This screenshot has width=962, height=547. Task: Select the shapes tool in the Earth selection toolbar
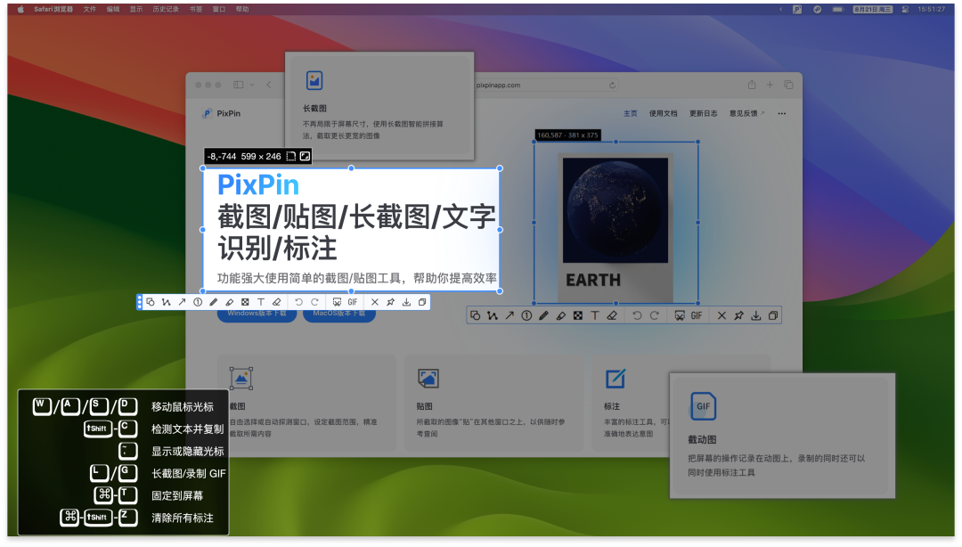(x=476, y=315)
